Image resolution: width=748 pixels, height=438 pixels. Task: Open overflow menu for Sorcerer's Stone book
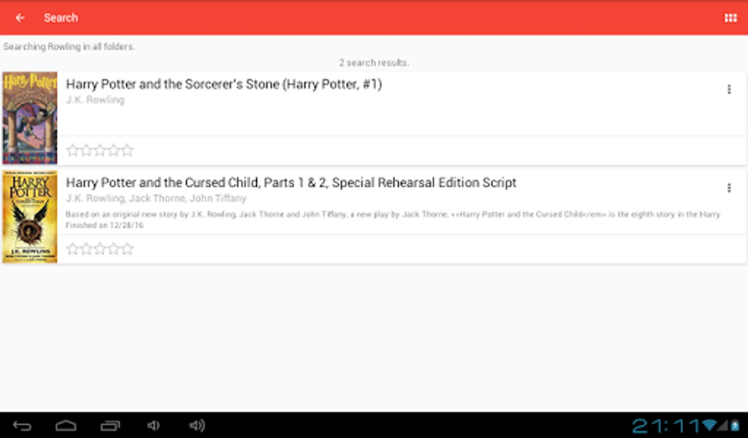(x=729, y=90)
